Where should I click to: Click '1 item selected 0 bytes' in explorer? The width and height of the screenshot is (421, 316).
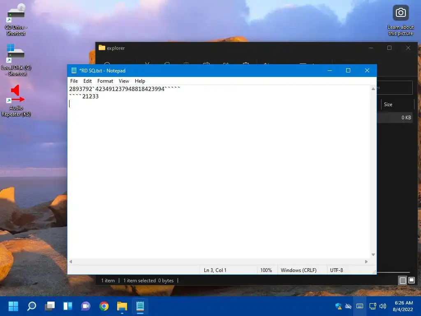[x=148, y=281]
